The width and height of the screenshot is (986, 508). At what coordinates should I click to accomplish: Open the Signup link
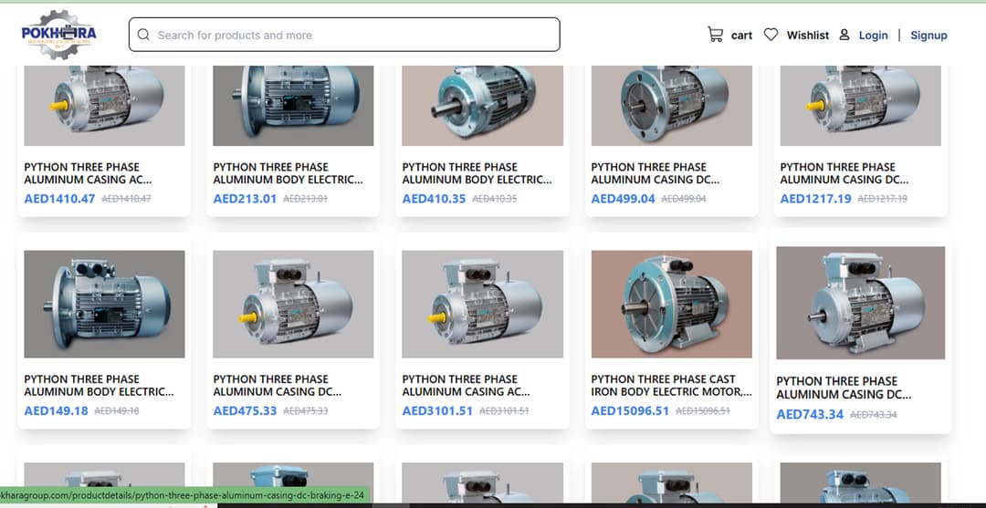(x=928, y=36)
